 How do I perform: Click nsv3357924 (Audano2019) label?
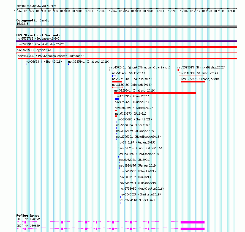138,183
